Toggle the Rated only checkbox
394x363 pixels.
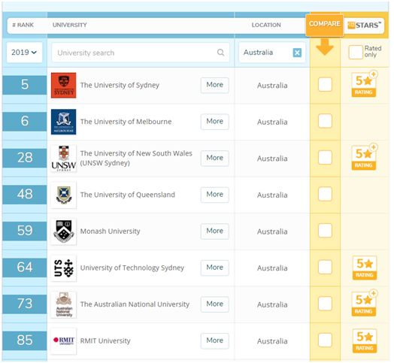pyautogui.click(x=356, y=53)
